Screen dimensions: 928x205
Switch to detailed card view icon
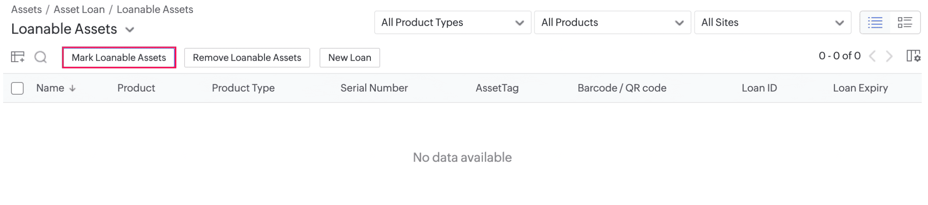coord(904,23)
